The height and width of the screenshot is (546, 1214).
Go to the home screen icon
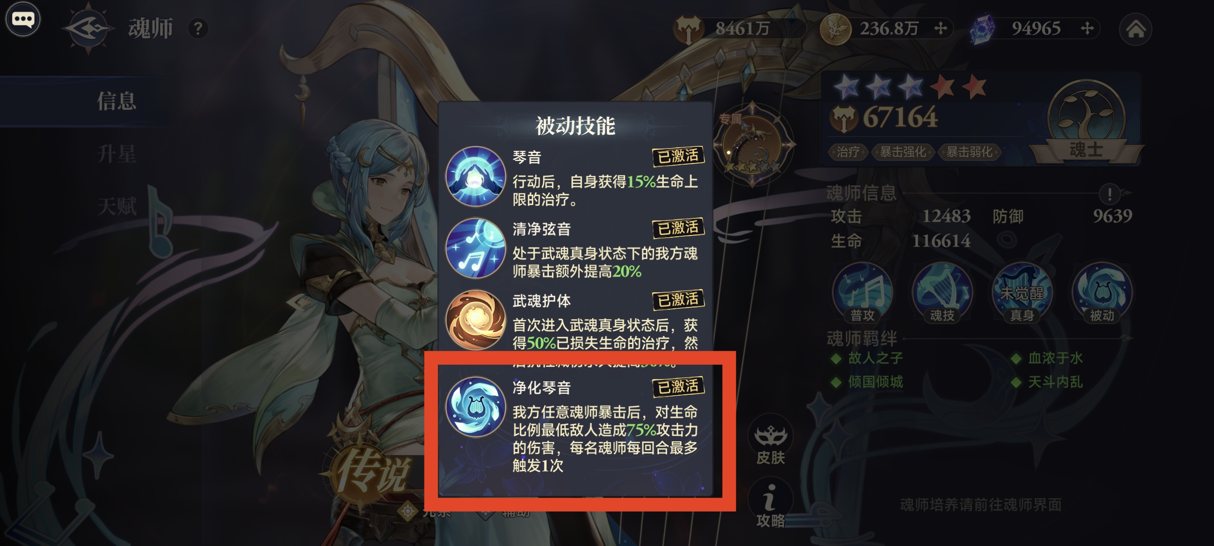(x=1136, y=29)
